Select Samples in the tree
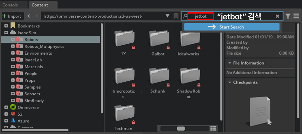Viewport: 302px width, 134px height. click(33, 87)
